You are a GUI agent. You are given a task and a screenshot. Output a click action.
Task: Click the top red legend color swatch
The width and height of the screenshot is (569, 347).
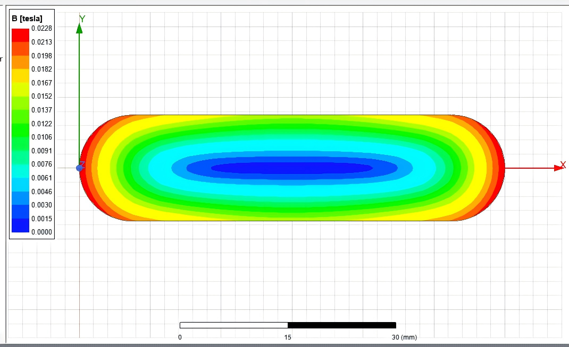click(21, 35)
